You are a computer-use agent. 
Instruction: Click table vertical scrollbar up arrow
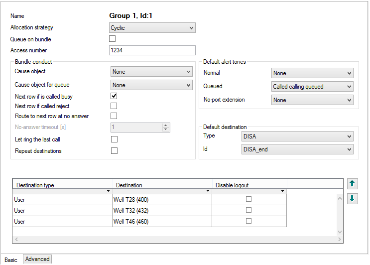tap(340, 198)
